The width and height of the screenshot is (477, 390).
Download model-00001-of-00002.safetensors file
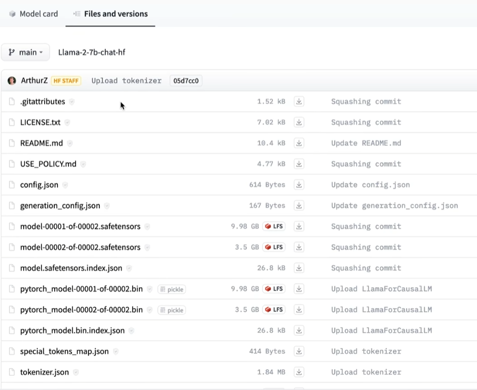click(x=299, y=226)
